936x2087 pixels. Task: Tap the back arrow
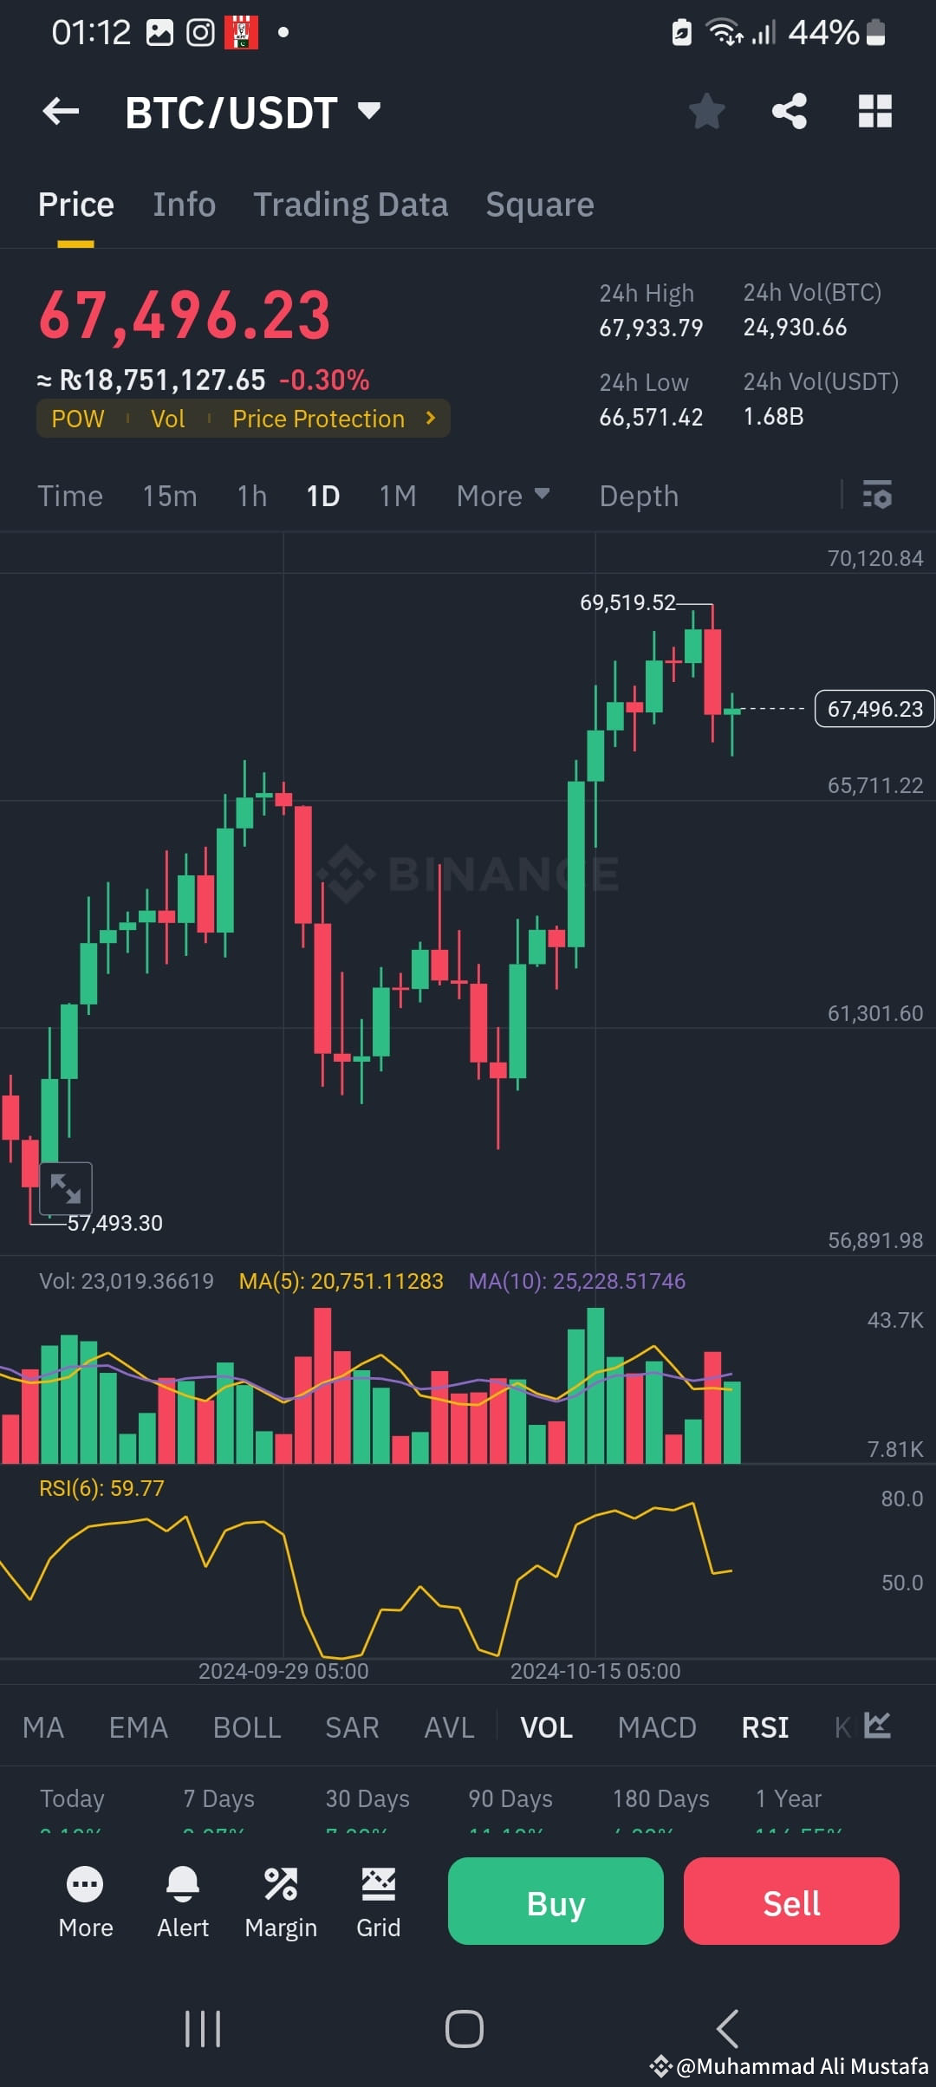(59, 112)
